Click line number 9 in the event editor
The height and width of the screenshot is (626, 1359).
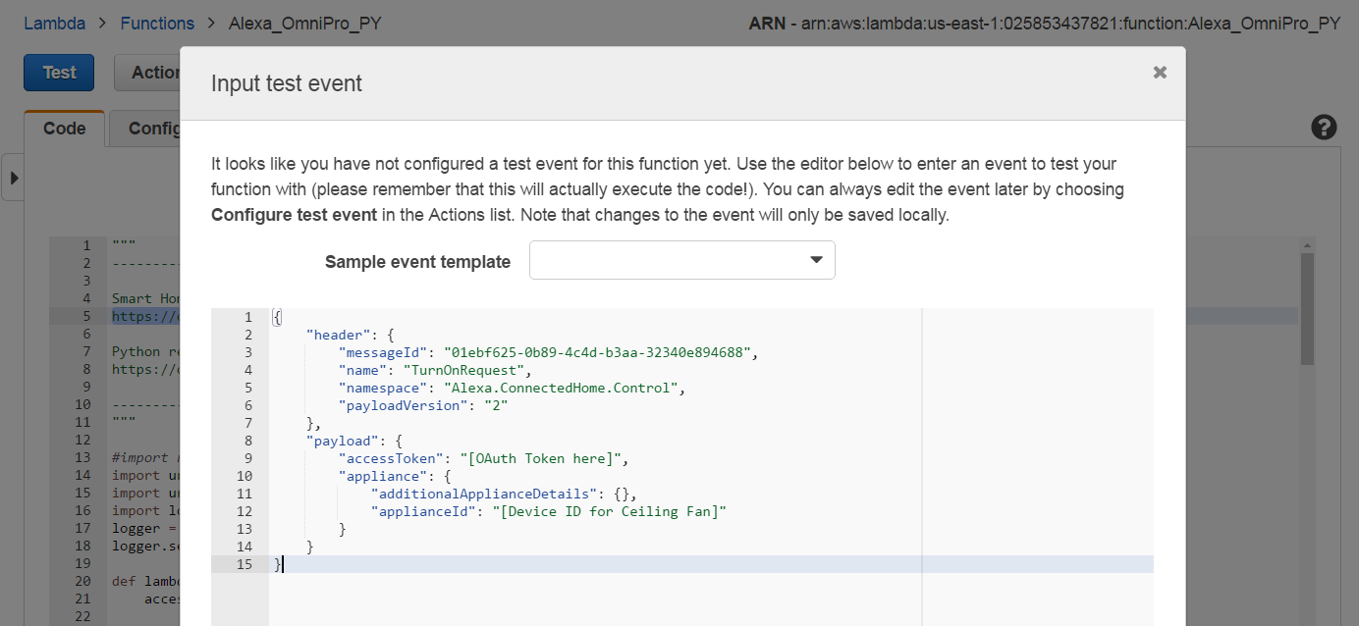click(245, 458)
